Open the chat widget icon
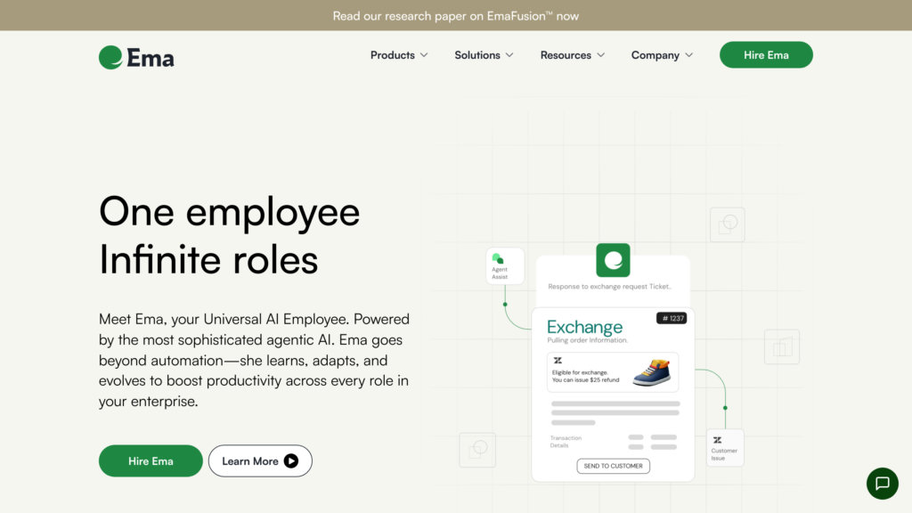 point(882,484)
